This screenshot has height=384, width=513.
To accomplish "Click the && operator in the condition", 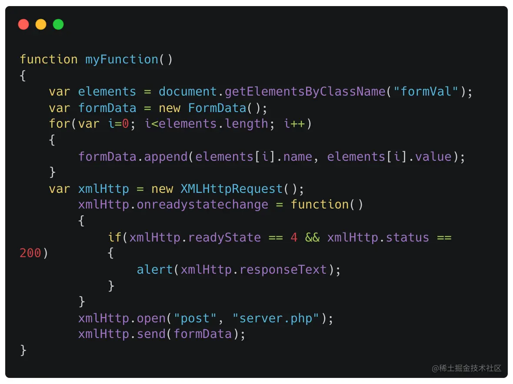I will (312, 238).
